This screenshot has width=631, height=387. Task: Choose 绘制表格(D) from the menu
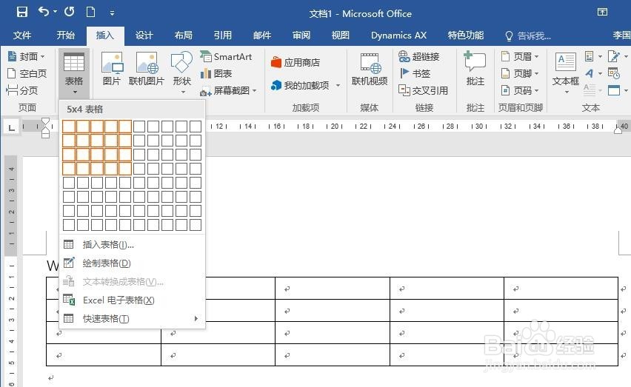coord(133,263)
